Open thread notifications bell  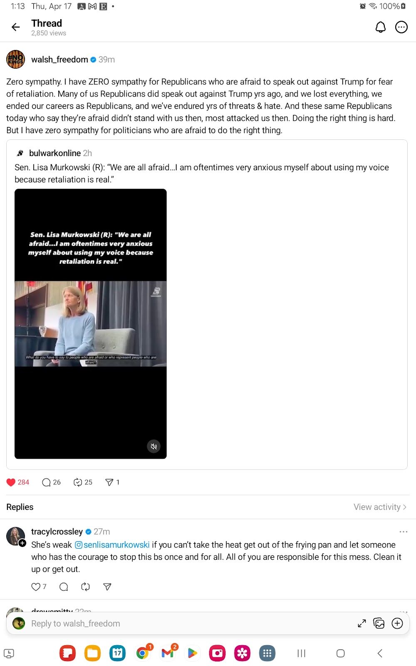tap(381, 27)
